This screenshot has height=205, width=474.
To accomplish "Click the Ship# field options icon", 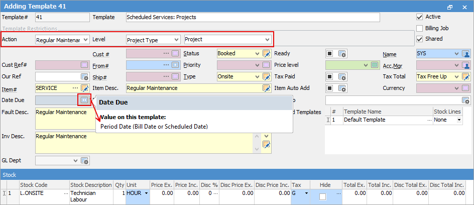I will (175, 76).
